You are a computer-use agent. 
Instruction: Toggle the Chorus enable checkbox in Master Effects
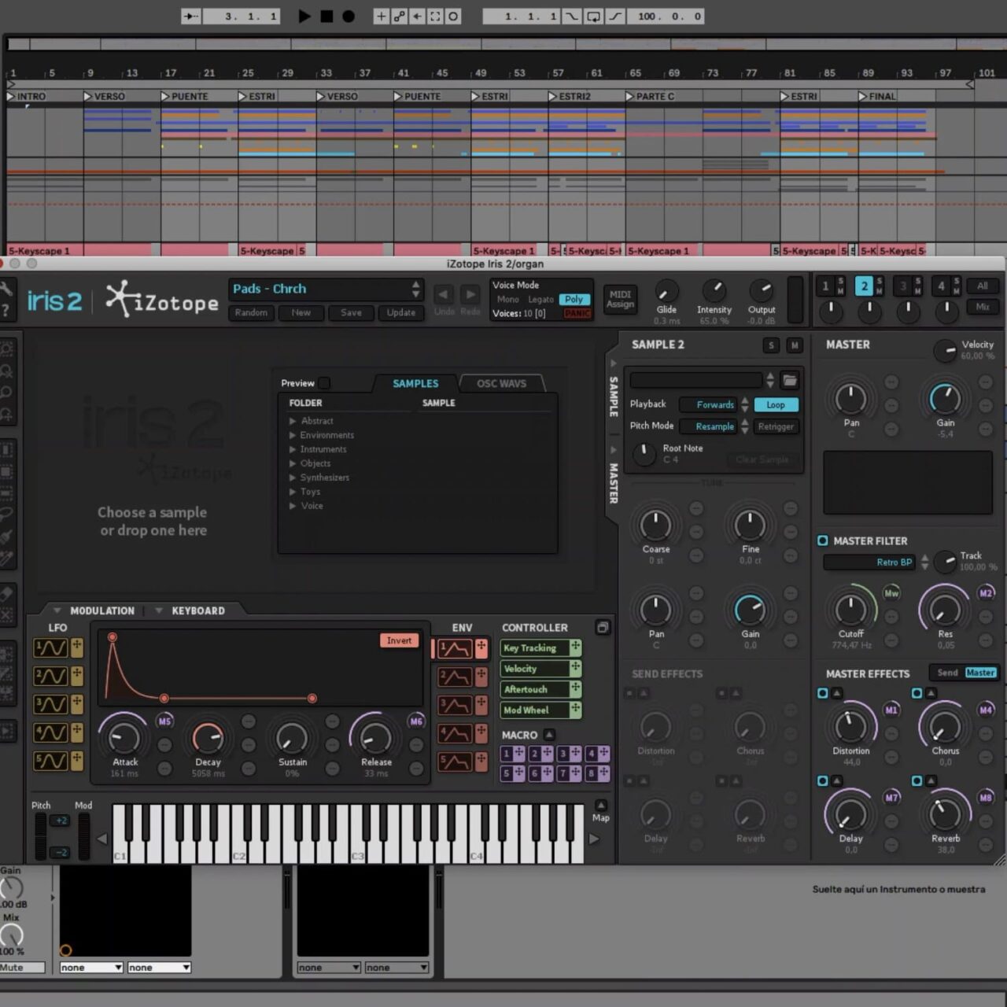pos(917,693)
